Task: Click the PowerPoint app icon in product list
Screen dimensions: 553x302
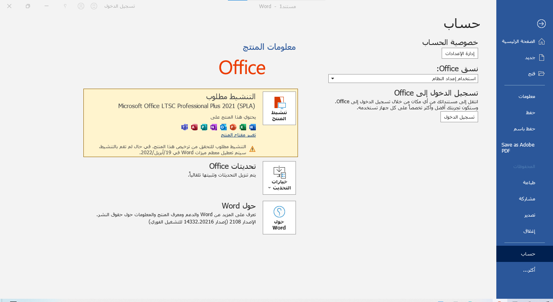Action: pyautogui.click(x=233, y=127)
